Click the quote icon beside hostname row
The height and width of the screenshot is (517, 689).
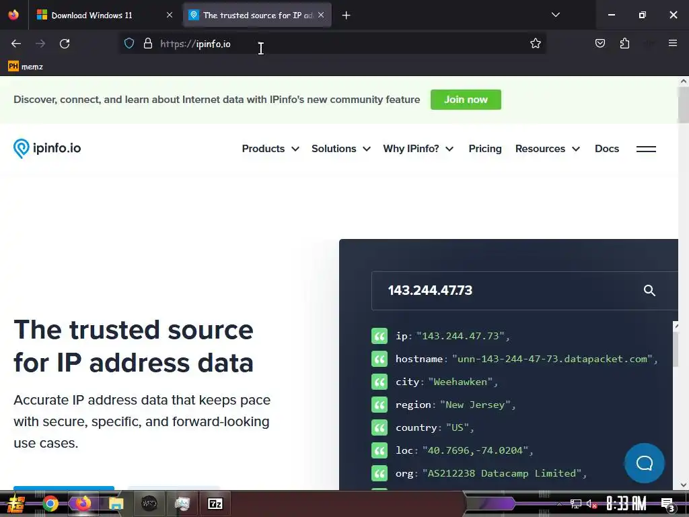pyautogui.click(x=379, y=359)
